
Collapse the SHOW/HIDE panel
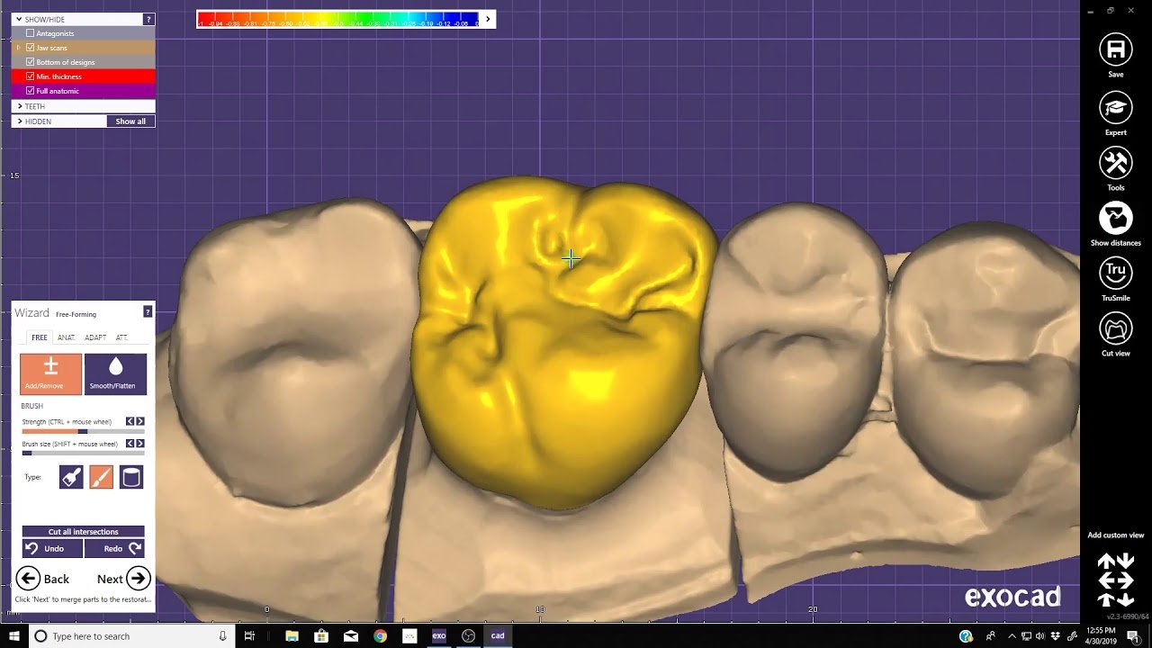[x=20, y=18]
